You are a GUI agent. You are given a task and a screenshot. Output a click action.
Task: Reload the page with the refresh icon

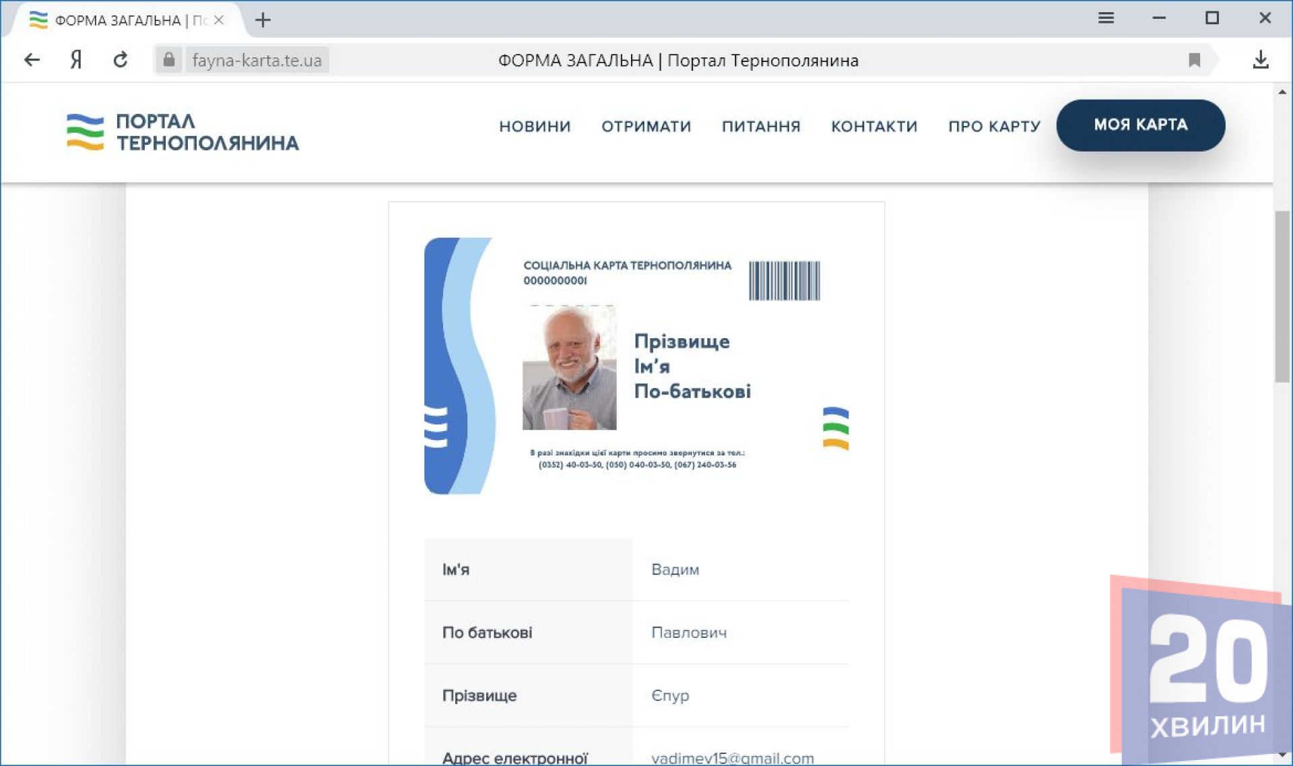click(x=121, y=60)
